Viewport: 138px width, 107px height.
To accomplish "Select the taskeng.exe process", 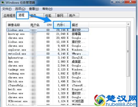I will point(48,74).
